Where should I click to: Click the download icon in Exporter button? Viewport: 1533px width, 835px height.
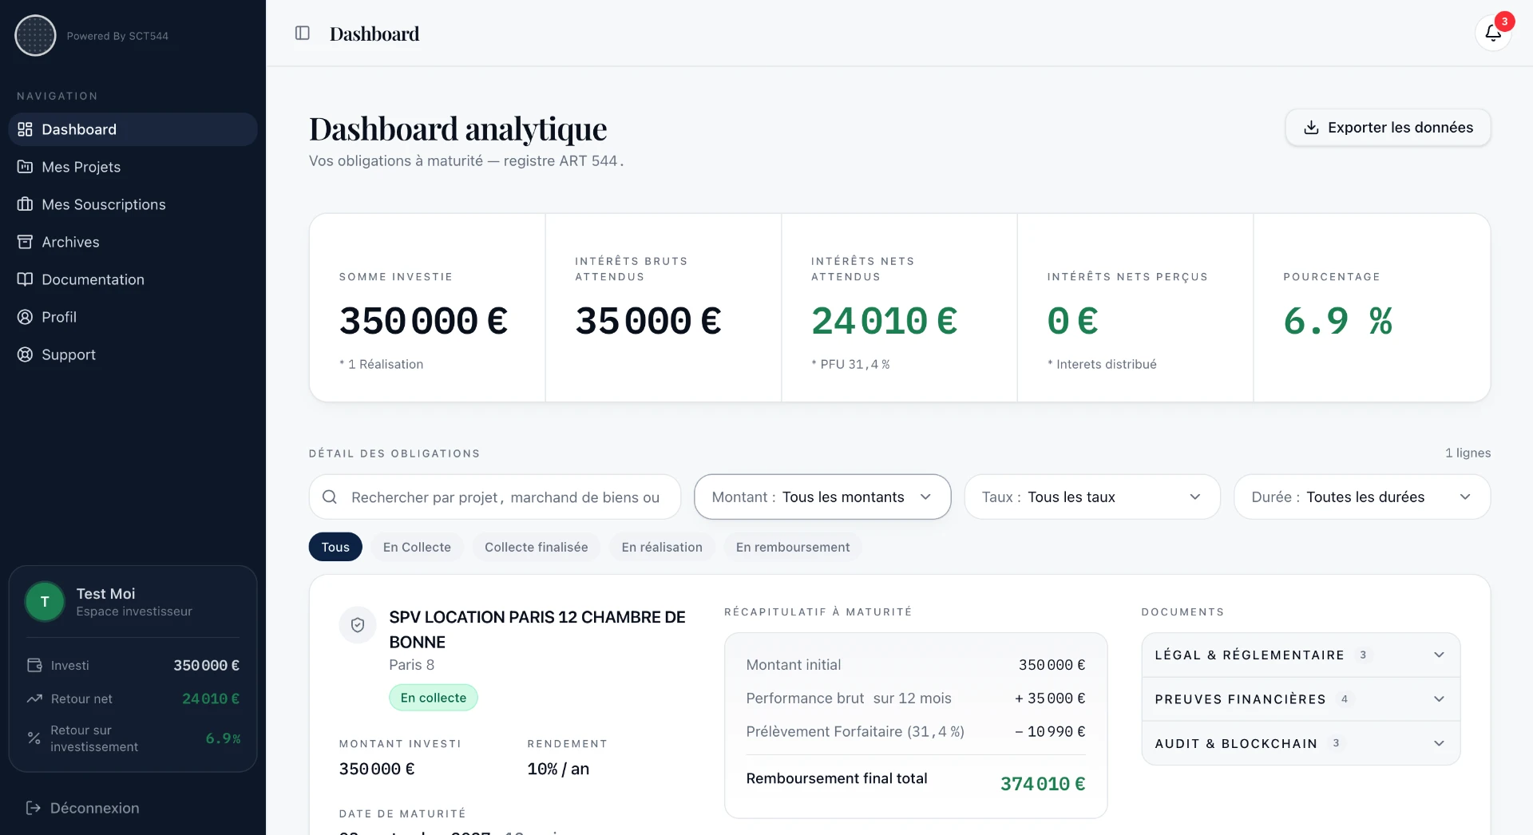coord(1311,128)
